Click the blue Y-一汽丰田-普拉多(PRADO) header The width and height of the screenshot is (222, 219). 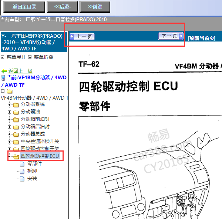point(34,42)
